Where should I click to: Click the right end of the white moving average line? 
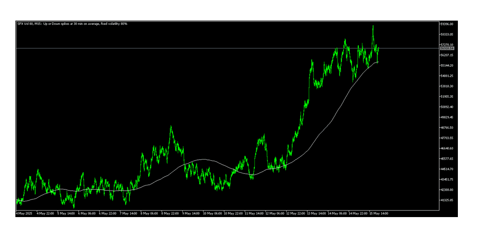point(379,62)
